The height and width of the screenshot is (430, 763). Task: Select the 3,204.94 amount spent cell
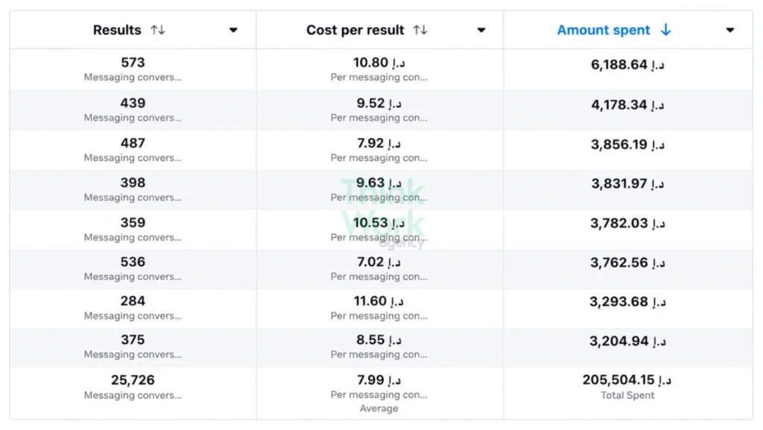[x=627, y=347]
